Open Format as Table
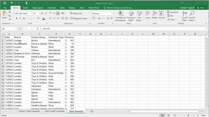The height and width of the screenshot is (117, 209). pos(131,16)
